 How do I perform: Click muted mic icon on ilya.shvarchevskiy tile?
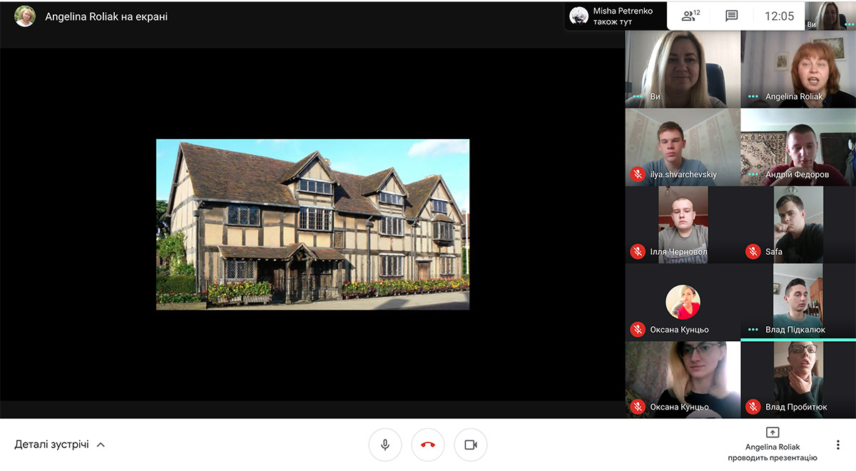[638, 174]
